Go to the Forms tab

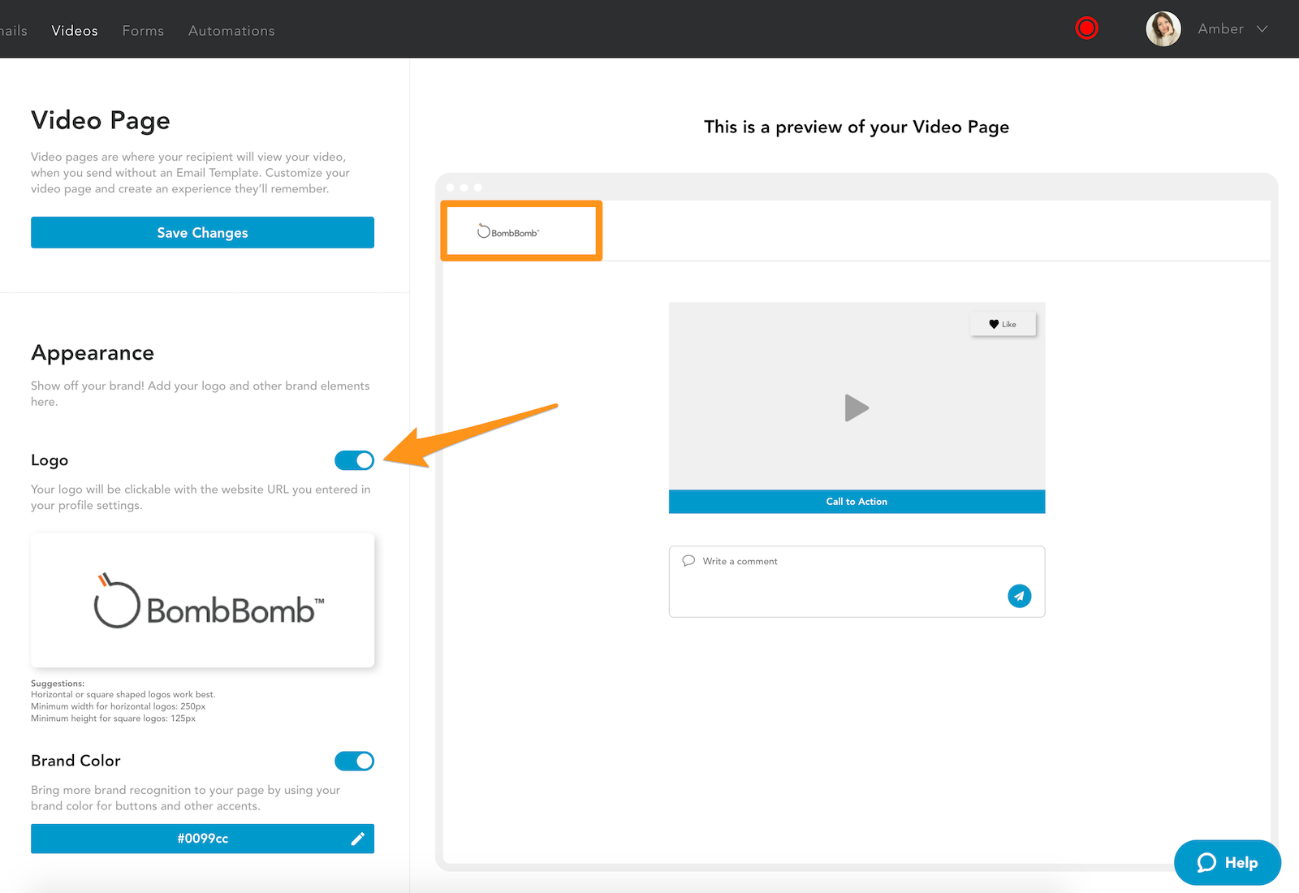143,30
